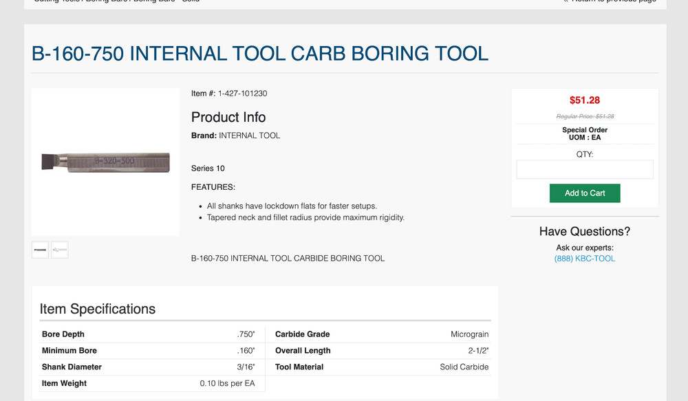Select the second product thumbnail
This screenshot has height=401, width=688.
point(60,250)
